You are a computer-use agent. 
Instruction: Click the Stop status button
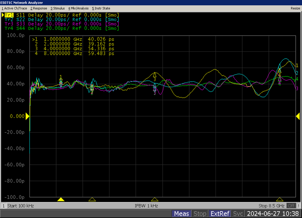200,214
